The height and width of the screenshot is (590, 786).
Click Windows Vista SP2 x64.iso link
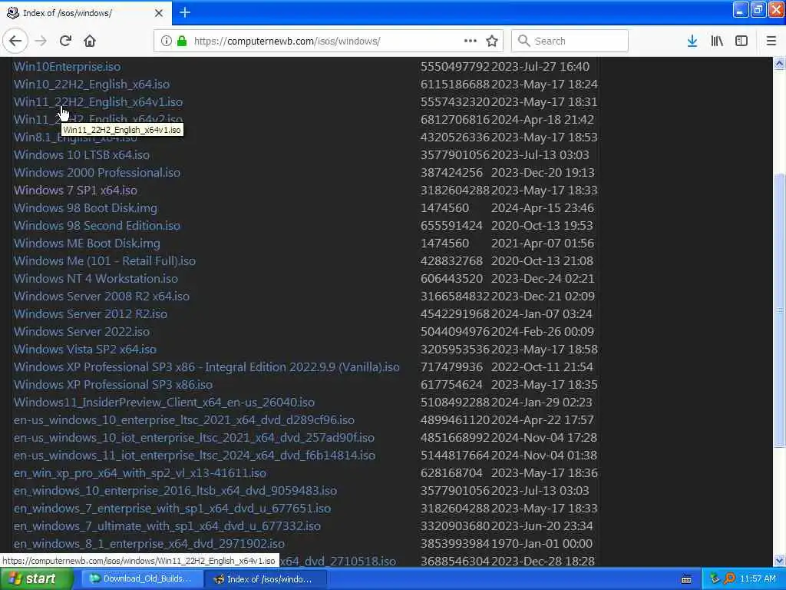pyautogui.click(x=85, y=350)
